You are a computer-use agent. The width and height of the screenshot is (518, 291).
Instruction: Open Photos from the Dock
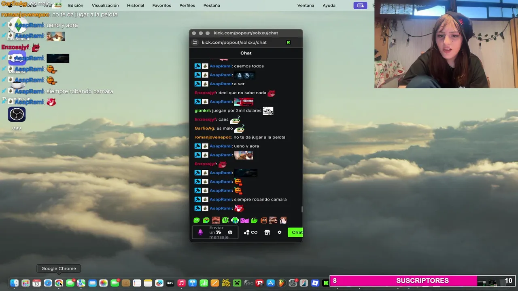click(104, 283)
